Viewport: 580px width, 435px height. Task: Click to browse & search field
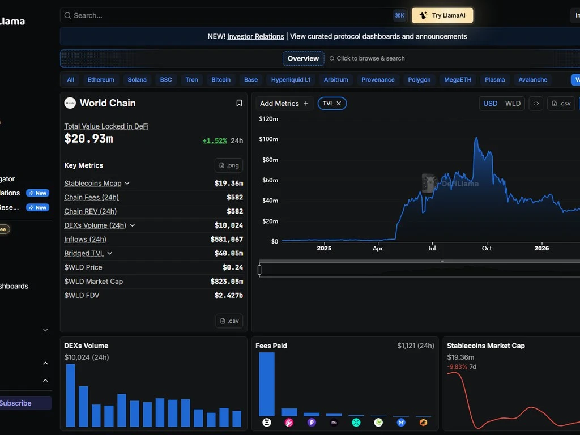coord(367,58)
